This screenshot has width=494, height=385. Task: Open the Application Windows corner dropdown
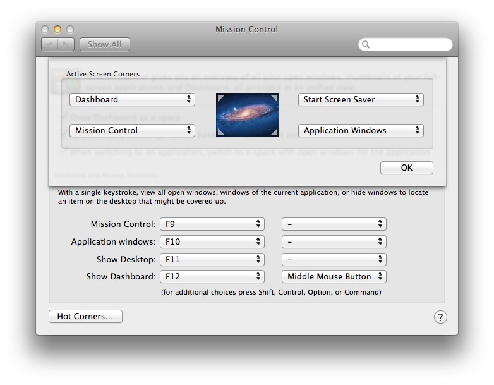tap(361, 130)
